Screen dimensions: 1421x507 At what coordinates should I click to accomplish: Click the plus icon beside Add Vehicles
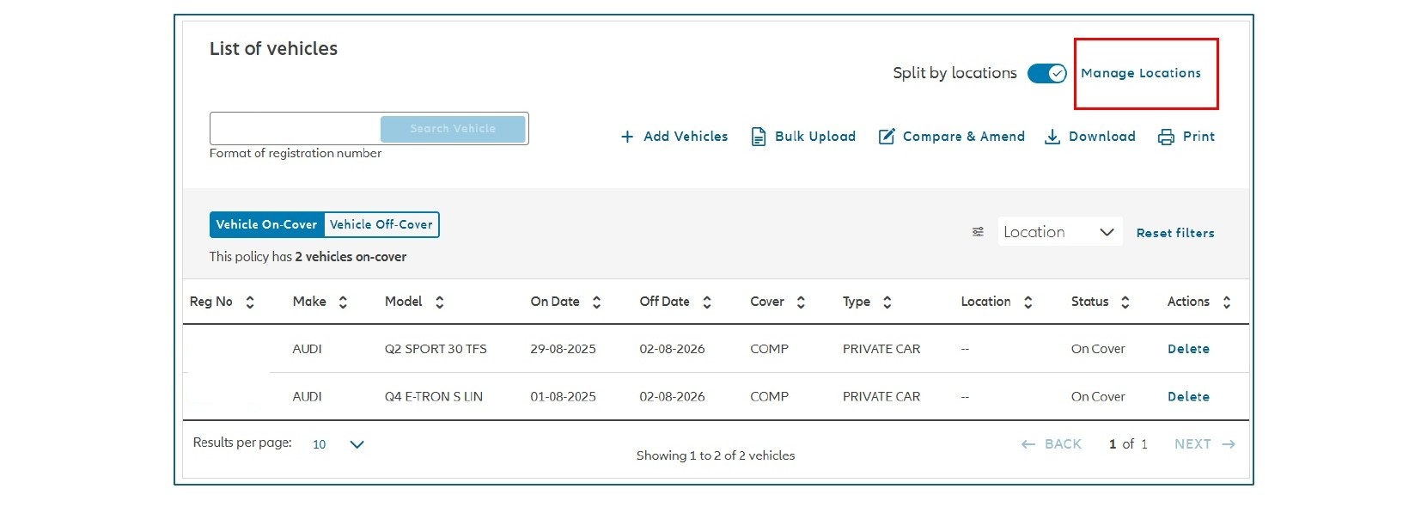click(x=627, y=137)
